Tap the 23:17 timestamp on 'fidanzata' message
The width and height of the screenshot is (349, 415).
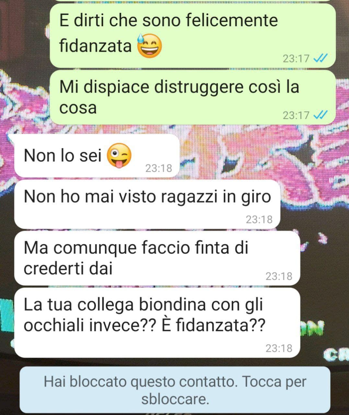[296, 59]
